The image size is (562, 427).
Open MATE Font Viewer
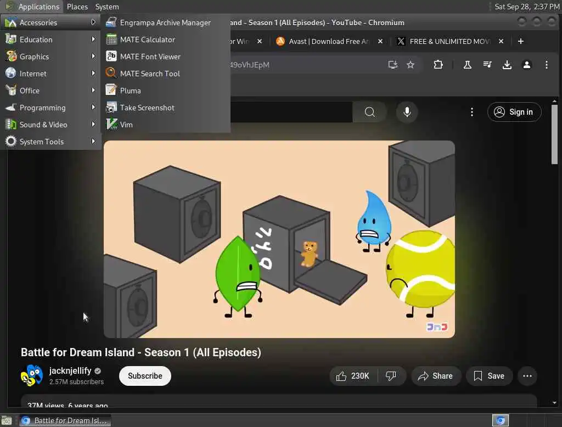click(x=165, y=57)
